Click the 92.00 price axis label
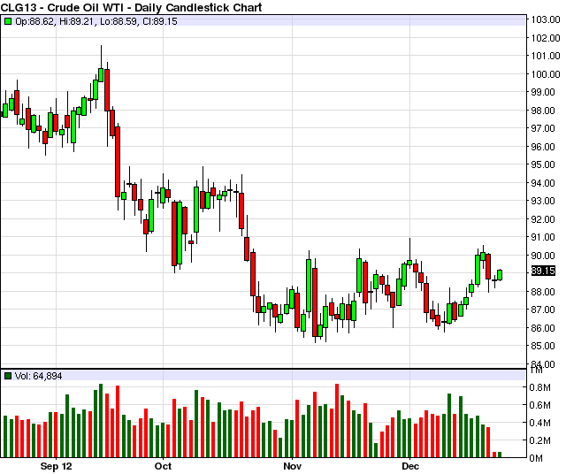 543,219
